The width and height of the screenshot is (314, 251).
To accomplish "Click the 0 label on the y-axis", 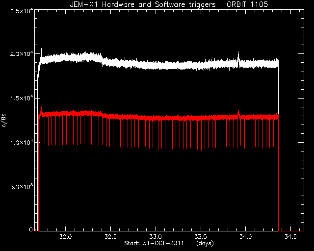I will pyautogui.click(x=31, y=229).
